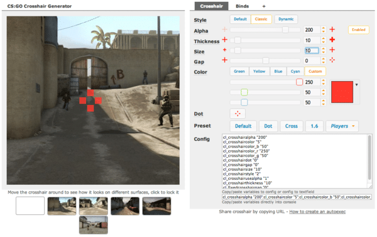Select the Dynamic crosshair style
Screen dimensions: 377x237
pos(286,19)
